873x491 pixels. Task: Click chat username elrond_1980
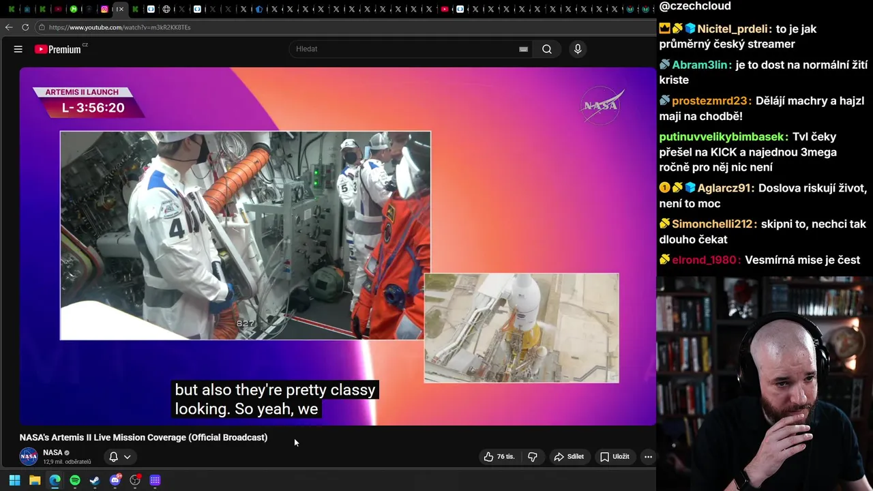click(x=705, y=260)
